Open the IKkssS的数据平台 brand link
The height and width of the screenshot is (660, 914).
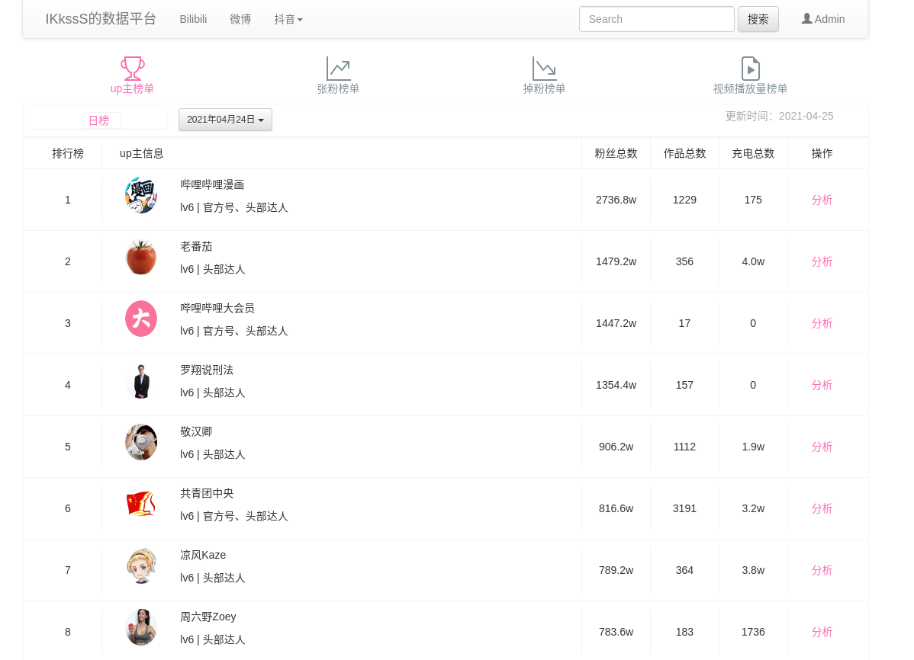[x=101, y=18]
